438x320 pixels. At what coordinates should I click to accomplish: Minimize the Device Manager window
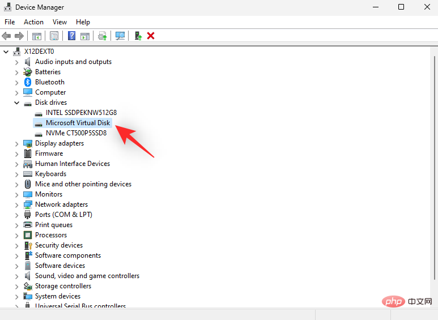[376, 7]
